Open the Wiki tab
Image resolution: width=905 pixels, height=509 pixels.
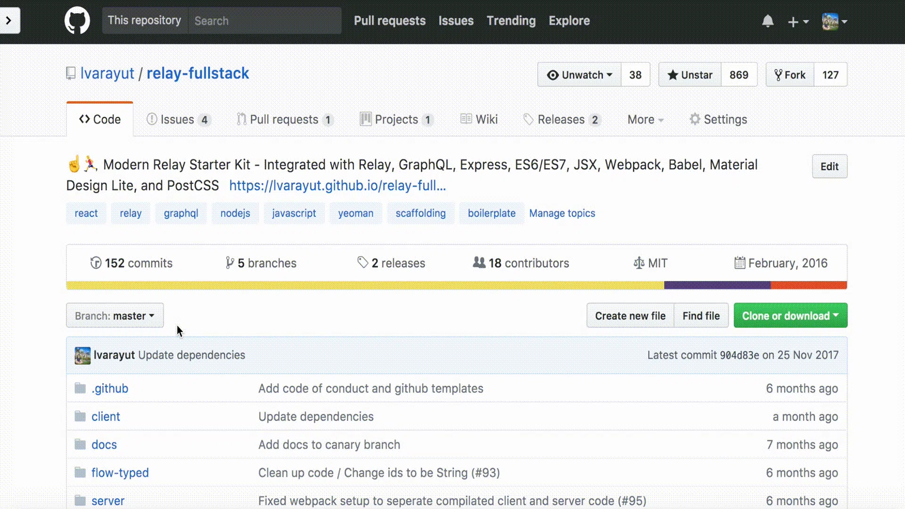coord(479,119)
